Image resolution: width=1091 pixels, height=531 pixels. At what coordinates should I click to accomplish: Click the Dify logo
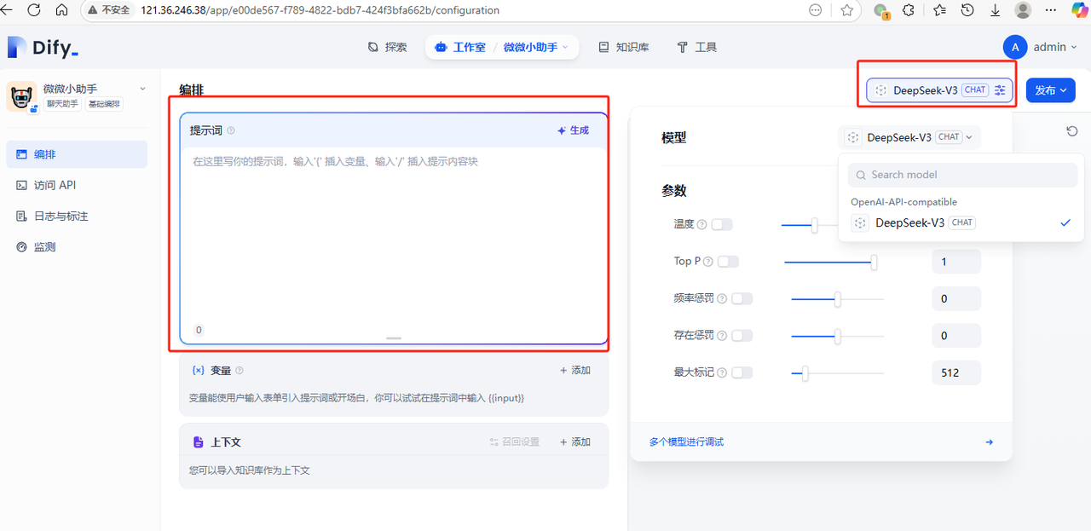pyautogui.click(x=43, y=48)
